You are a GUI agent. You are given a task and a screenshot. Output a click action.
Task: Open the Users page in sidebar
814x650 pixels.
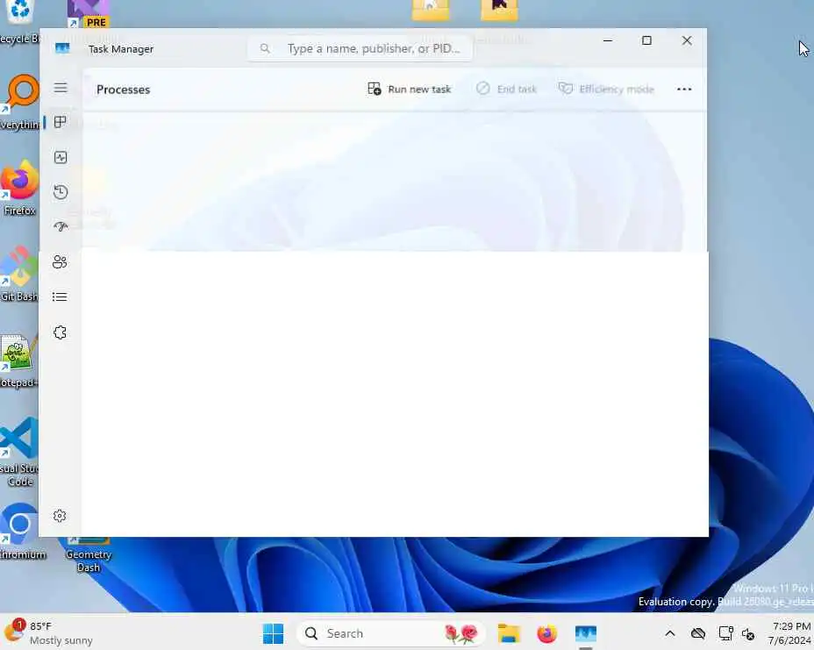tap(61, 261)
